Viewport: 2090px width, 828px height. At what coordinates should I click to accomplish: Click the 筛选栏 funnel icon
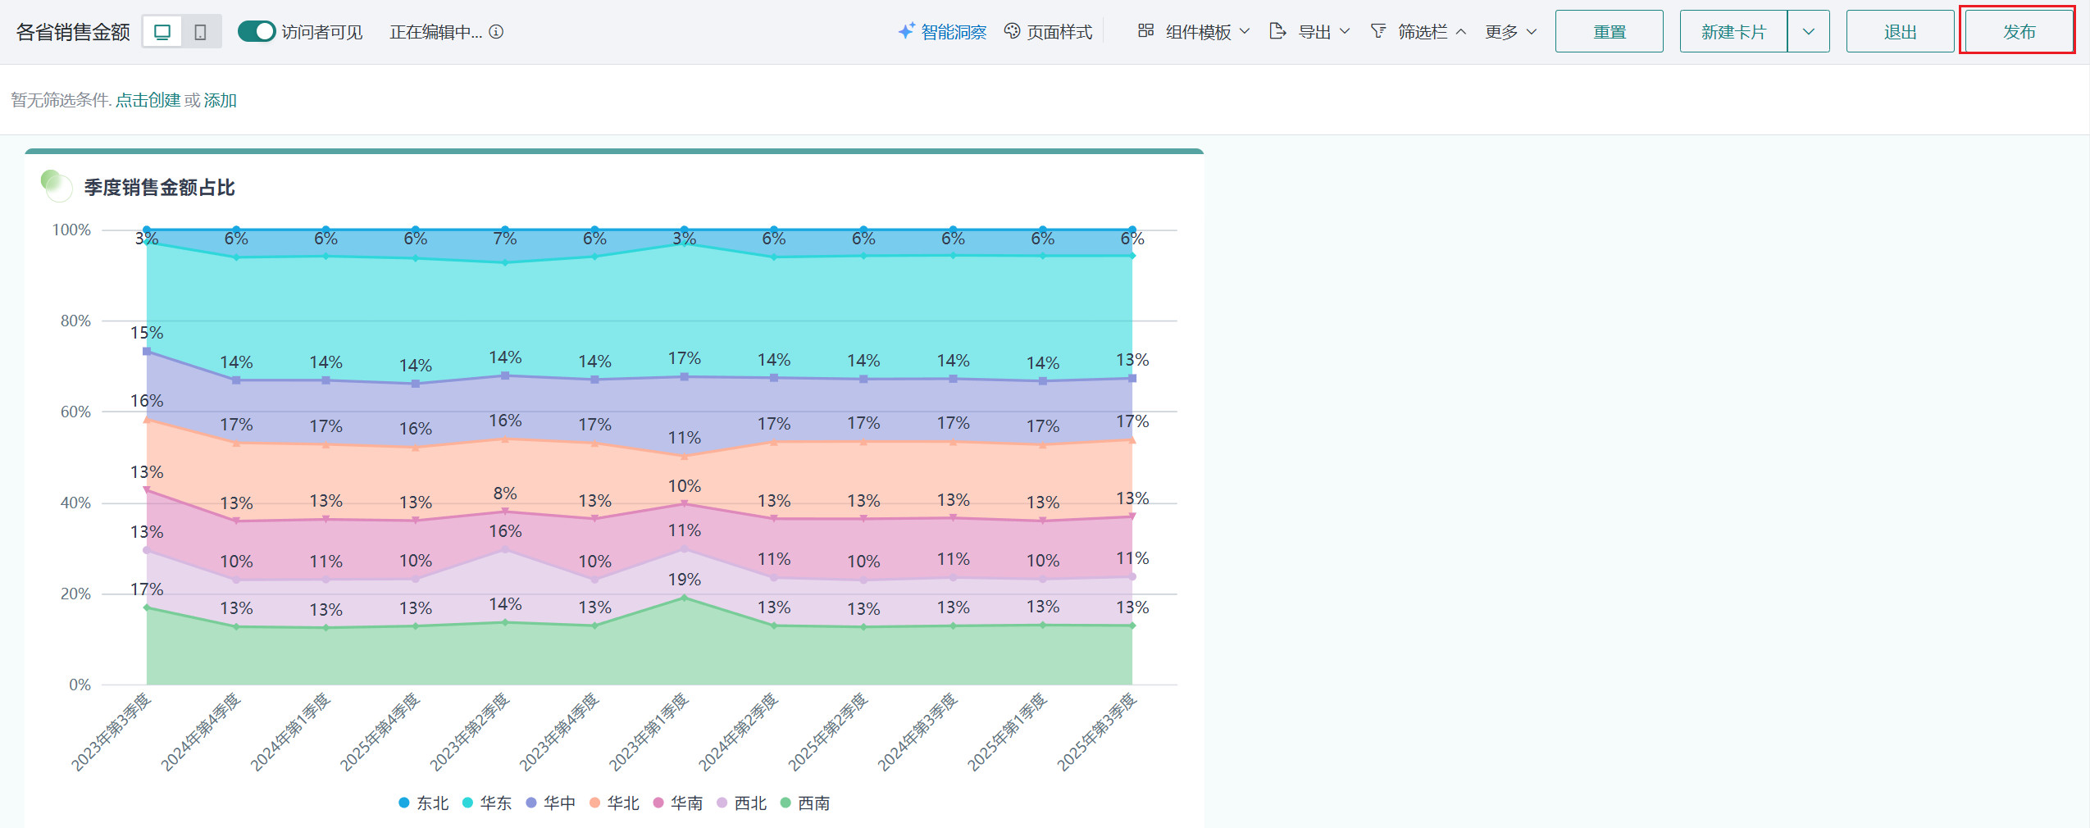1378,31
